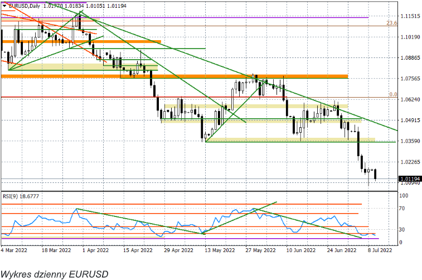Click the 1.03590 price axis label
This screenshot has width=422, height=280.
click(410, 141)
